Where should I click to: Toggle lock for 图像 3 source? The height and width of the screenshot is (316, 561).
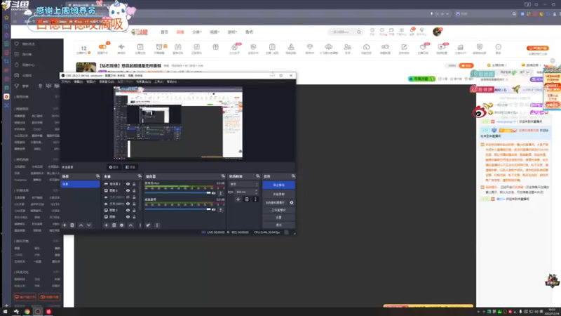(134, 210)
